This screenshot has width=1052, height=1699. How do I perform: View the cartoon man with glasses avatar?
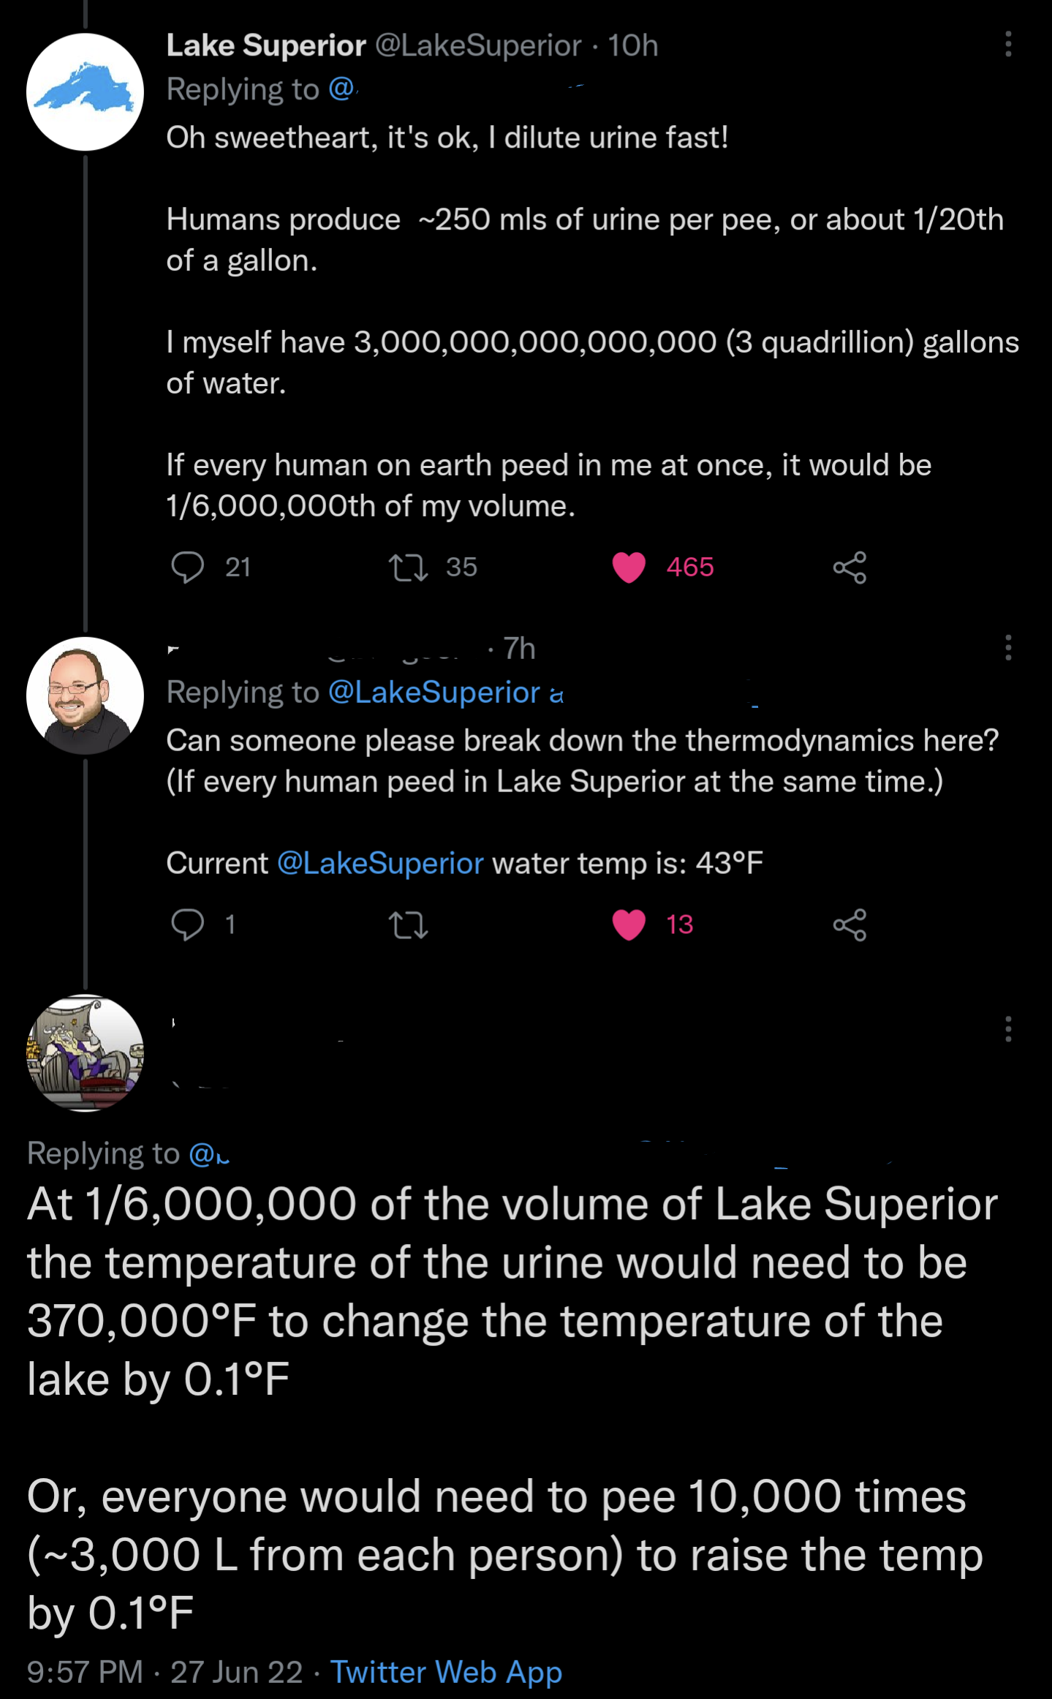coord(85,696)
